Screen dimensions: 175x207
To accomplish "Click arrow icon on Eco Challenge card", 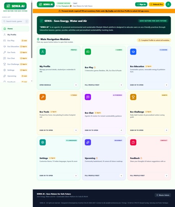I will point(166,130).
